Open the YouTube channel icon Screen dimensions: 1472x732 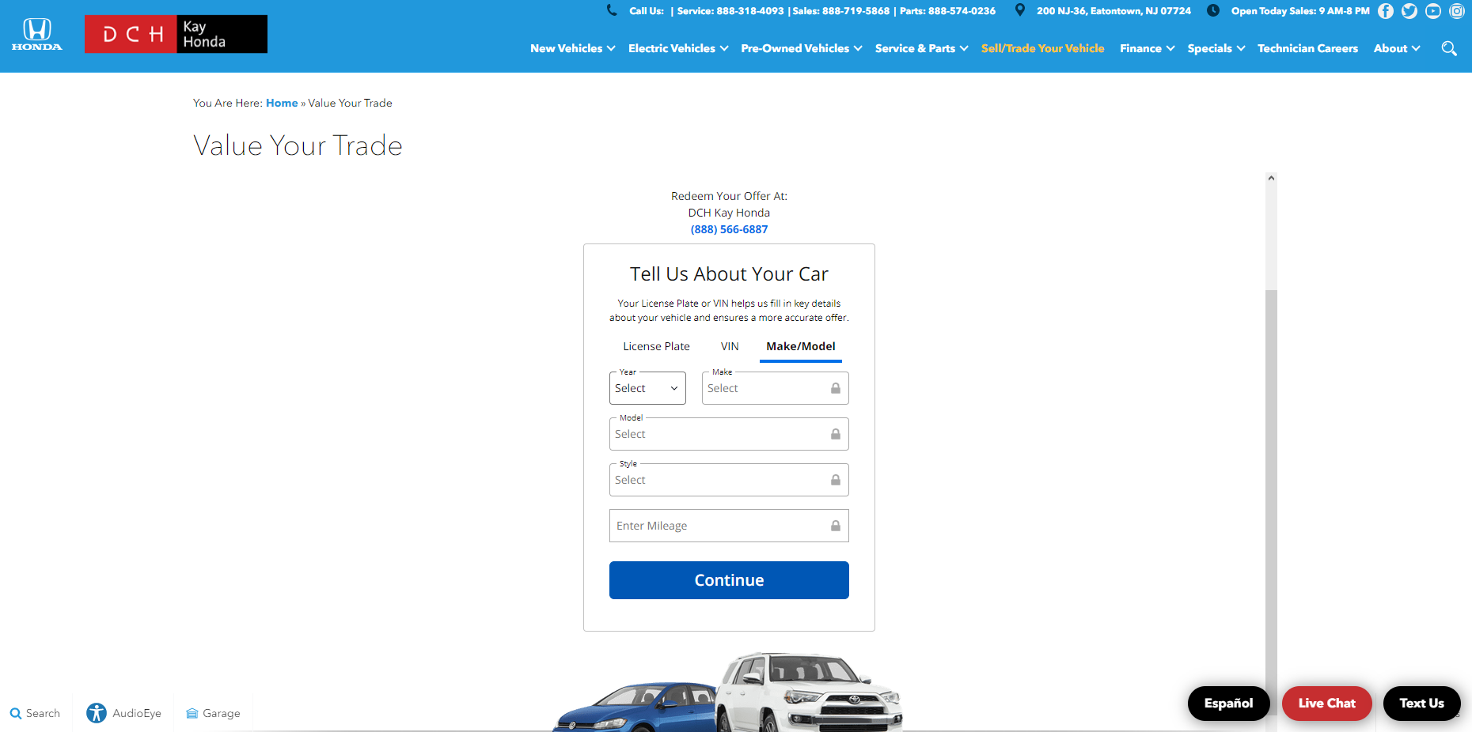point(1433,11)
